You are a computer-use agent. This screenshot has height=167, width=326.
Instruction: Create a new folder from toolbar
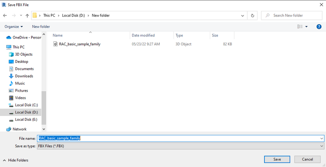click(x=41, y=27)
